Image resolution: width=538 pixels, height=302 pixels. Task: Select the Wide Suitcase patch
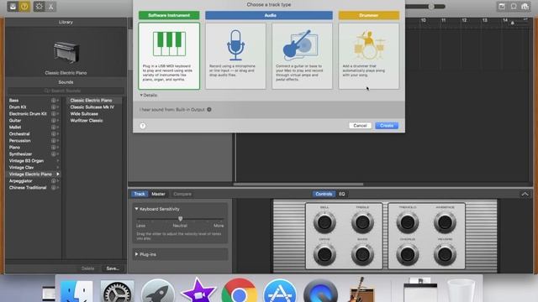click(84, 114)
